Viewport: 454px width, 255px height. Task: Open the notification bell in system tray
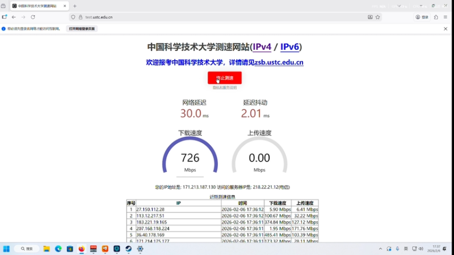coord(444,249)
